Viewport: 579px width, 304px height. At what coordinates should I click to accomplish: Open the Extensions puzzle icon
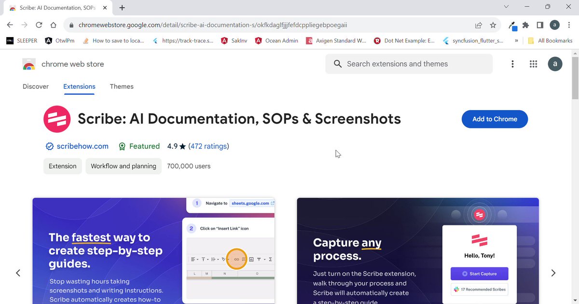pos(525,25)
